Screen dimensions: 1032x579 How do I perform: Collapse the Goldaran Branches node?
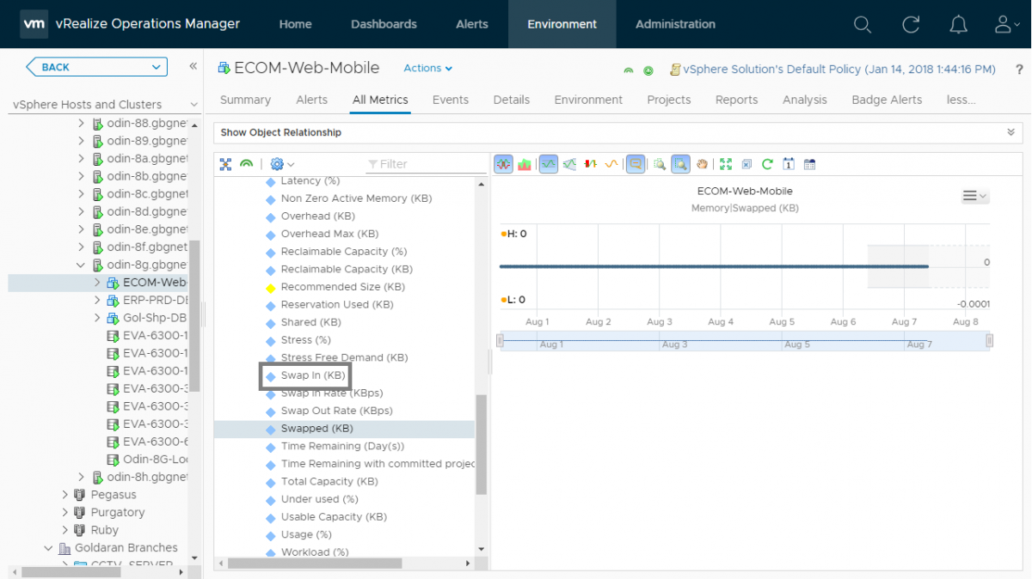(x=48, y=548)
